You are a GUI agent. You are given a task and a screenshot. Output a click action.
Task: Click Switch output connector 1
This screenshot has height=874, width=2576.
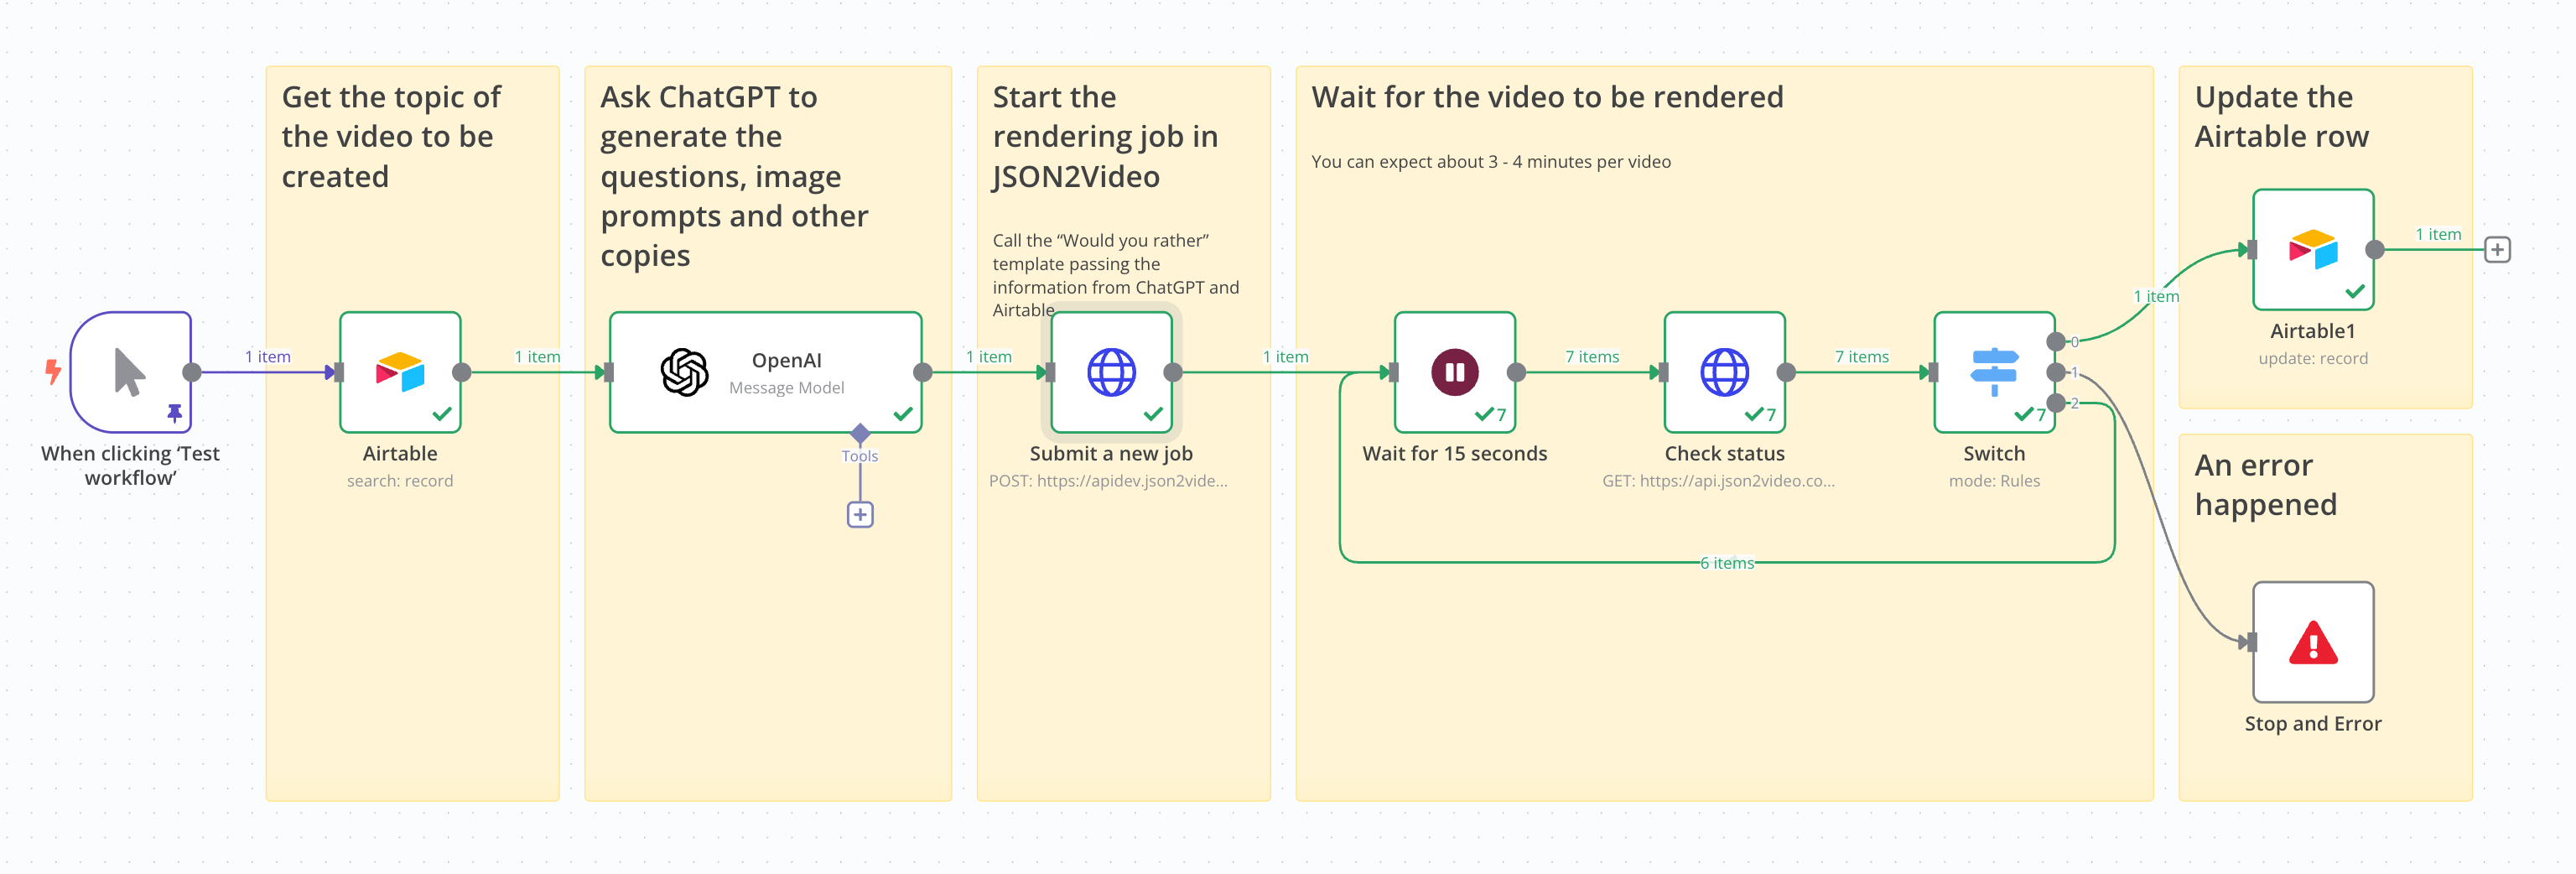point(2055,373)
